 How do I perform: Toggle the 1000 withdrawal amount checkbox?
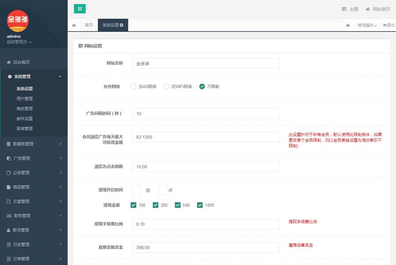200,205
